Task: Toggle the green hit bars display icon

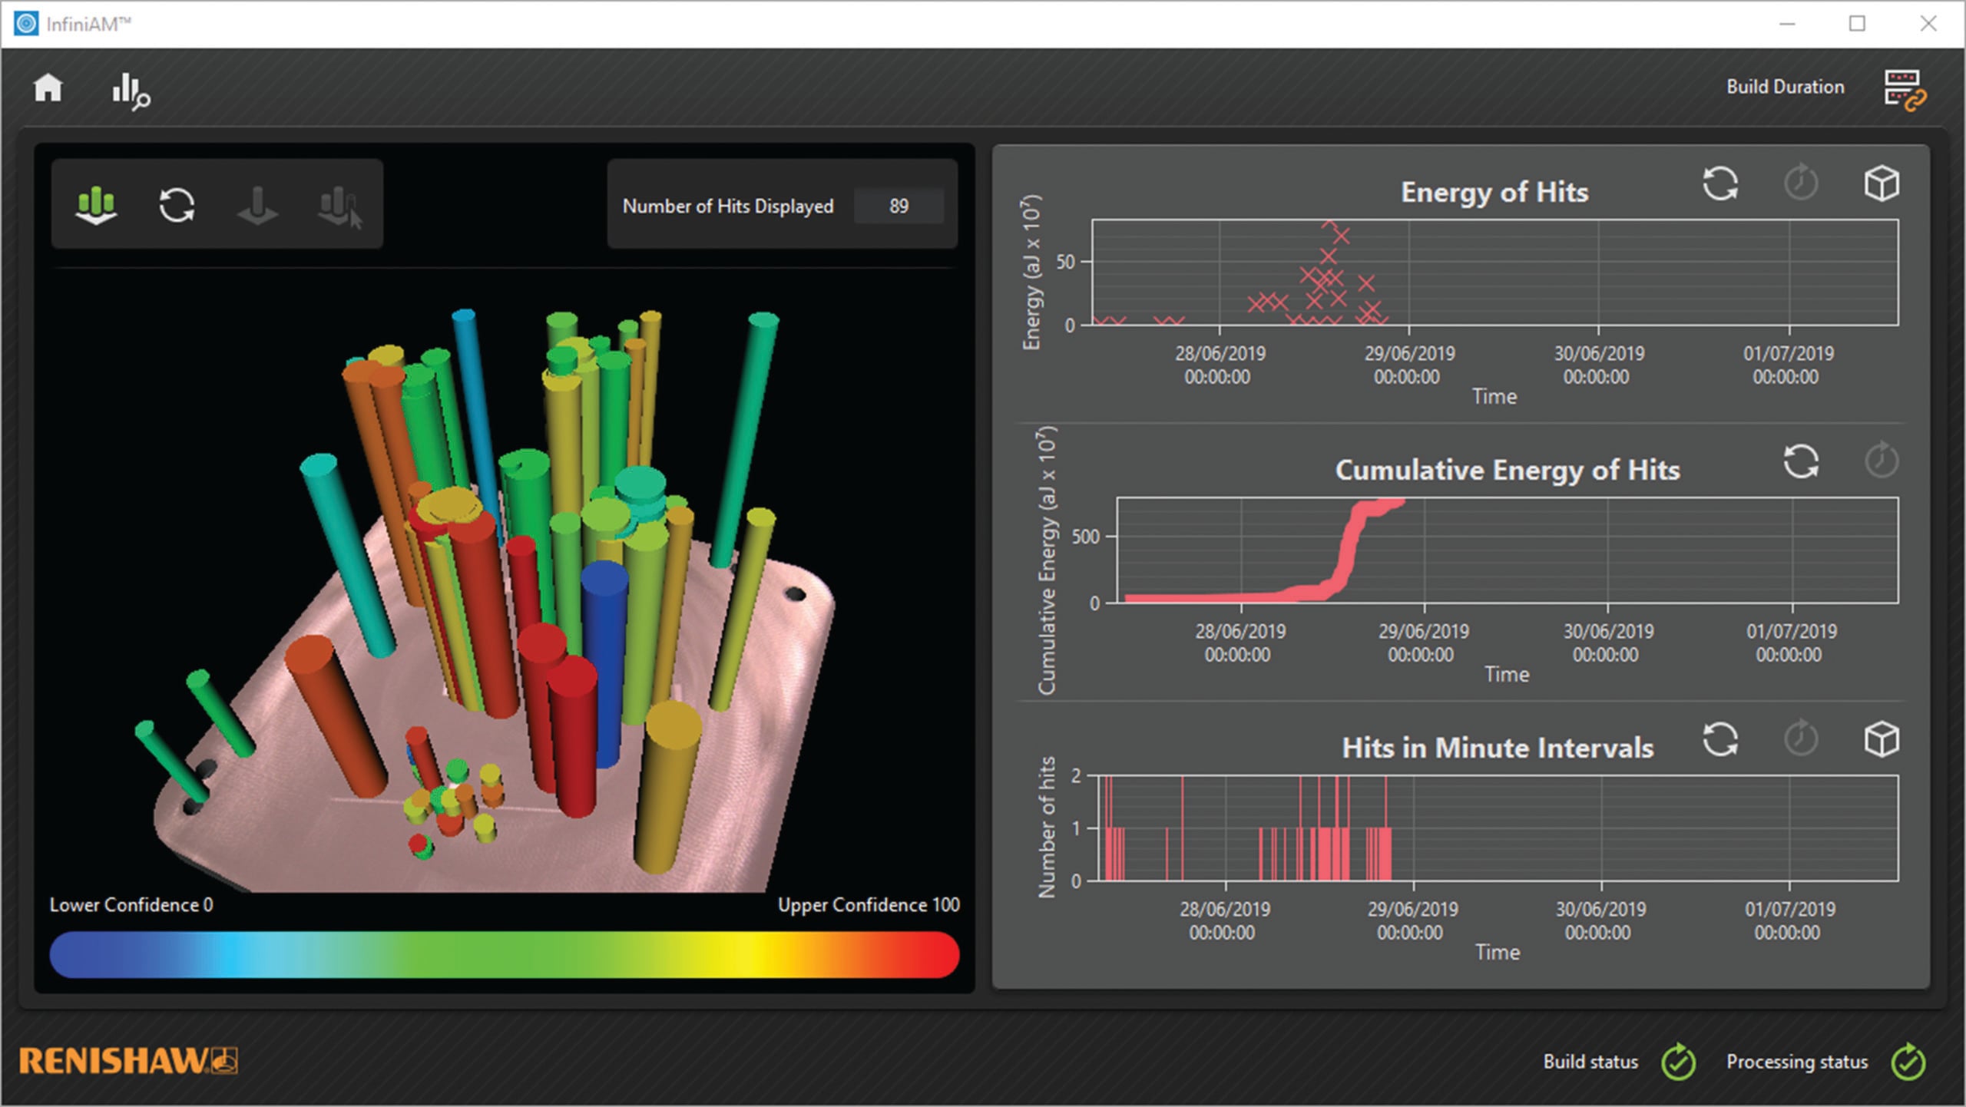Action: (97, 205)
